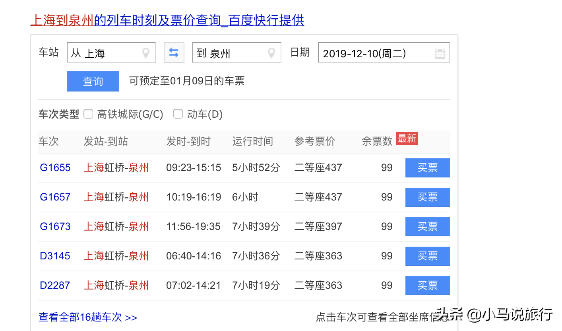Buy ticket for train G1657
Screen dimensions: 562x331
pos(428,197)
